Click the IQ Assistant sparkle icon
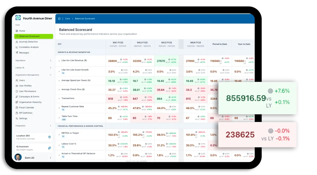 (49, 148)
